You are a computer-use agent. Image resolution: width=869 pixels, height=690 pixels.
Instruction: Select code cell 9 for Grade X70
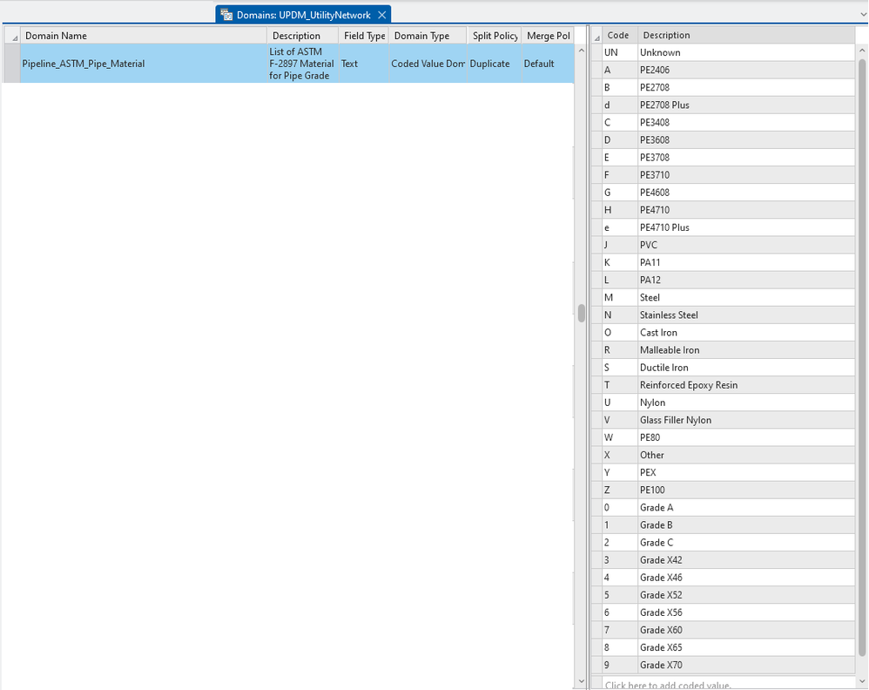tap(620, 665)
